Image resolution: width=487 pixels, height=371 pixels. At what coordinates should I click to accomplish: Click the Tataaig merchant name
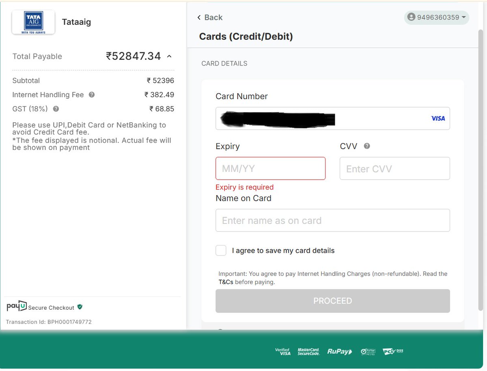pos(76,22)
